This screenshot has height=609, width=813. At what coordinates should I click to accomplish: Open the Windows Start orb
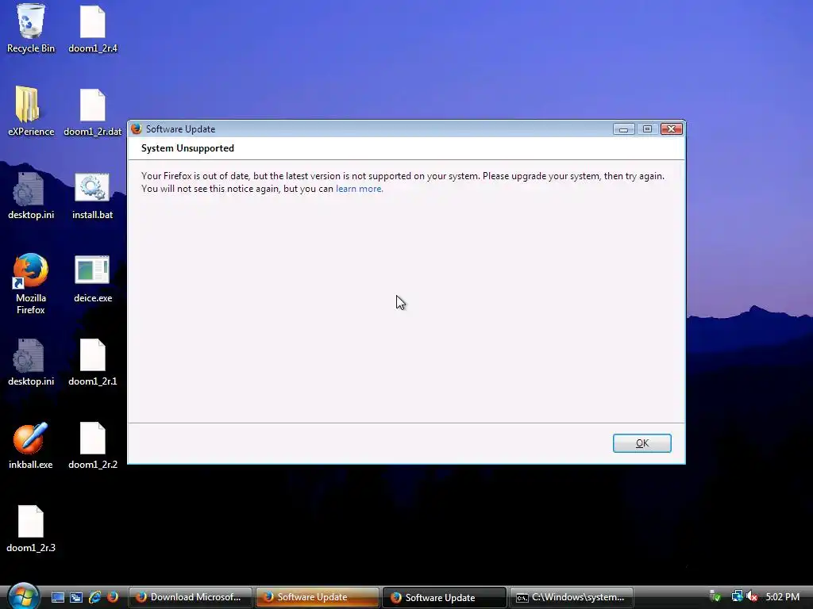pyautogui.click(x=24, y=596)
